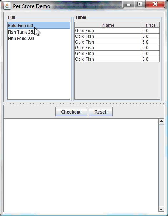The width and height of the screenshot is (168, 216).
Task: Select Fish Food 2.0 in list
Action: pos(39,39)
